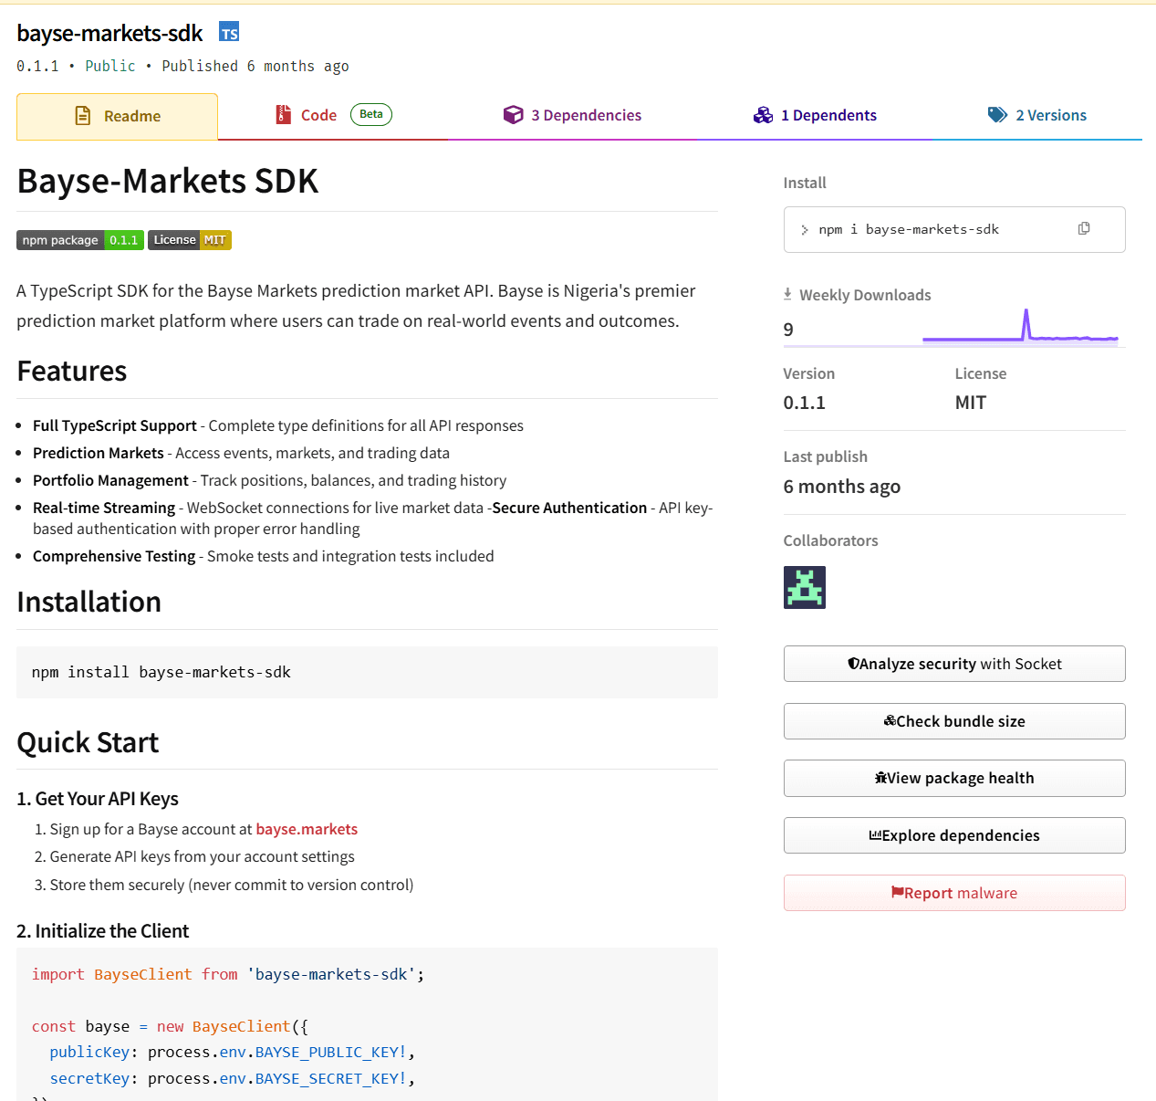Click the 0.1.1 version value in sidebar
The width and height of the screenshot is (1156, 1101).
805,403
